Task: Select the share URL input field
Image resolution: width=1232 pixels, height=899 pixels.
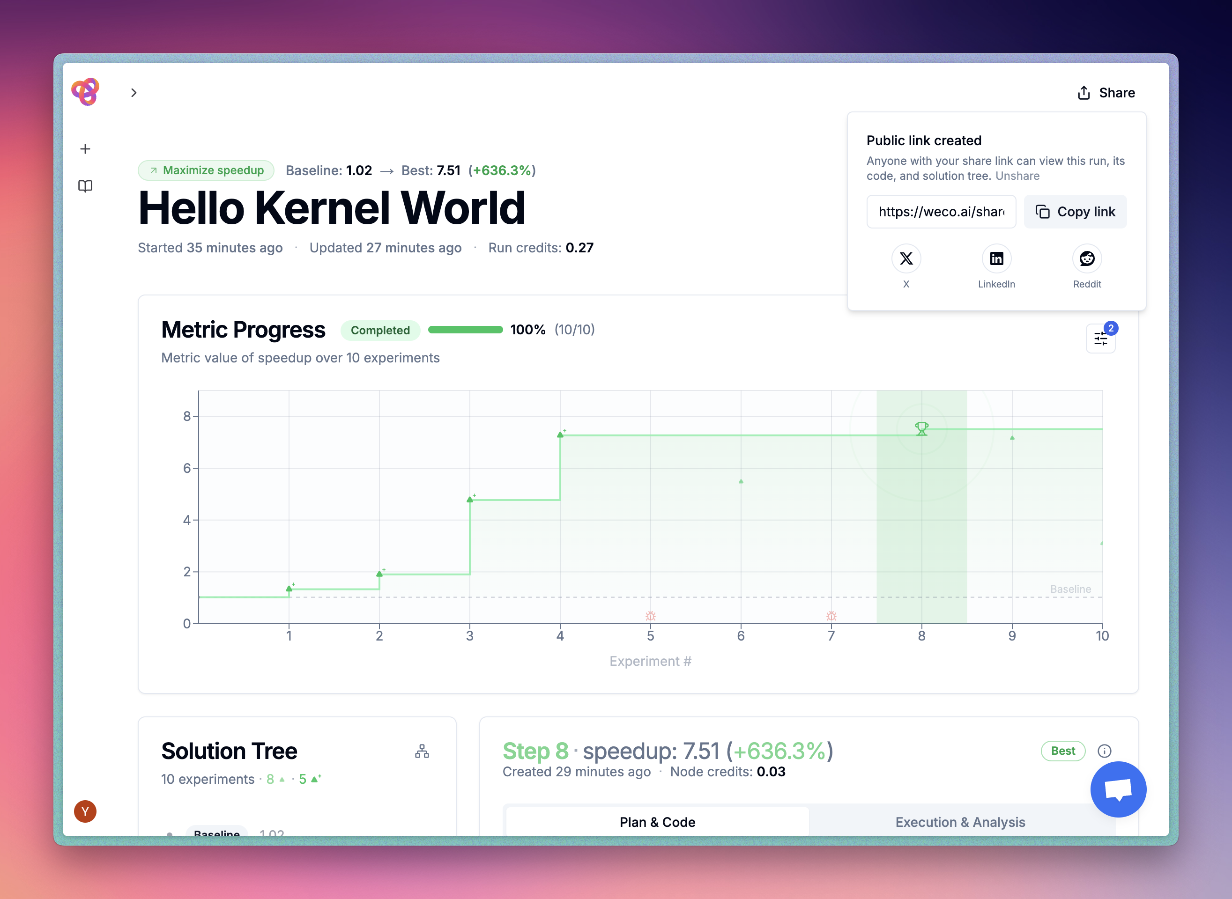Action: (x=941, y=212)
